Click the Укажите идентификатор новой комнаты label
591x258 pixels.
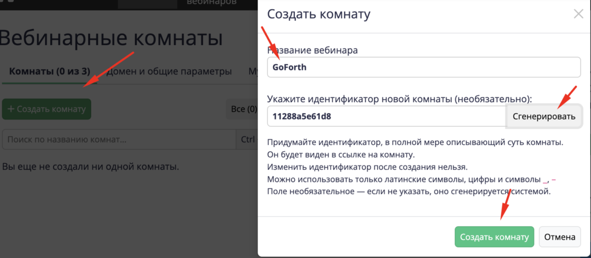coord(399,99)
